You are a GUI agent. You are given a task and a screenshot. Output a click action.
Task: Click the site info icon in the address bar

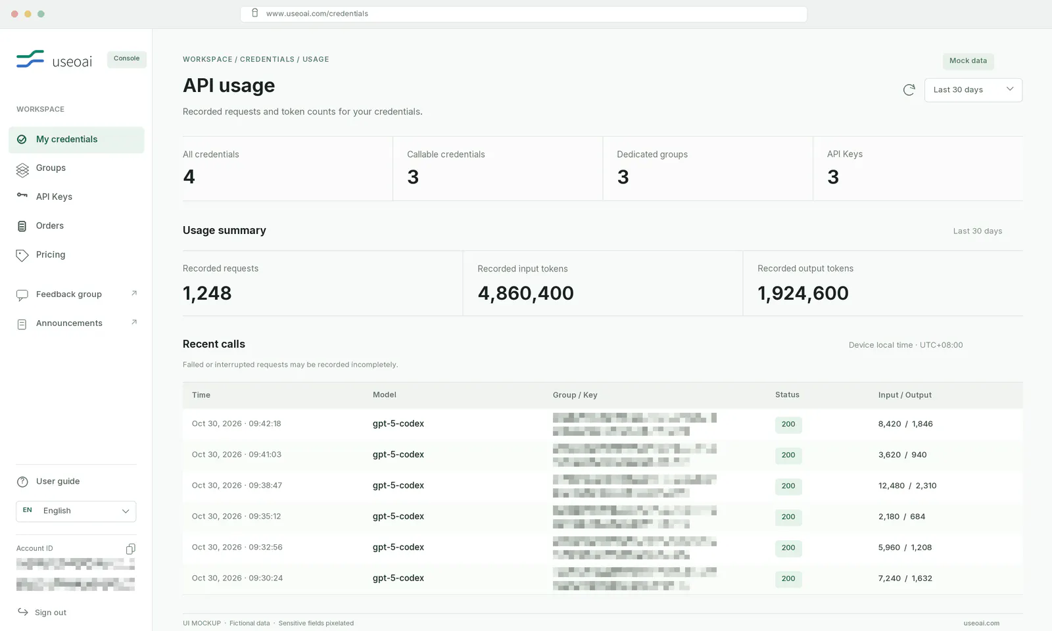(x=255, y=13)
